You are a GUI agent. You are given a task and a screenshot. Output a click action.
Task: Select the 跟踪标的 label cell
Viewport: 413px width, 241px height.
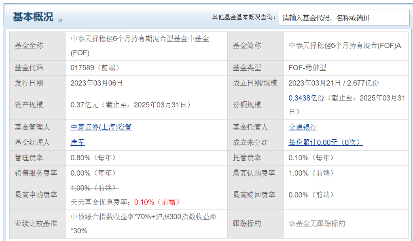coord(256,224)
